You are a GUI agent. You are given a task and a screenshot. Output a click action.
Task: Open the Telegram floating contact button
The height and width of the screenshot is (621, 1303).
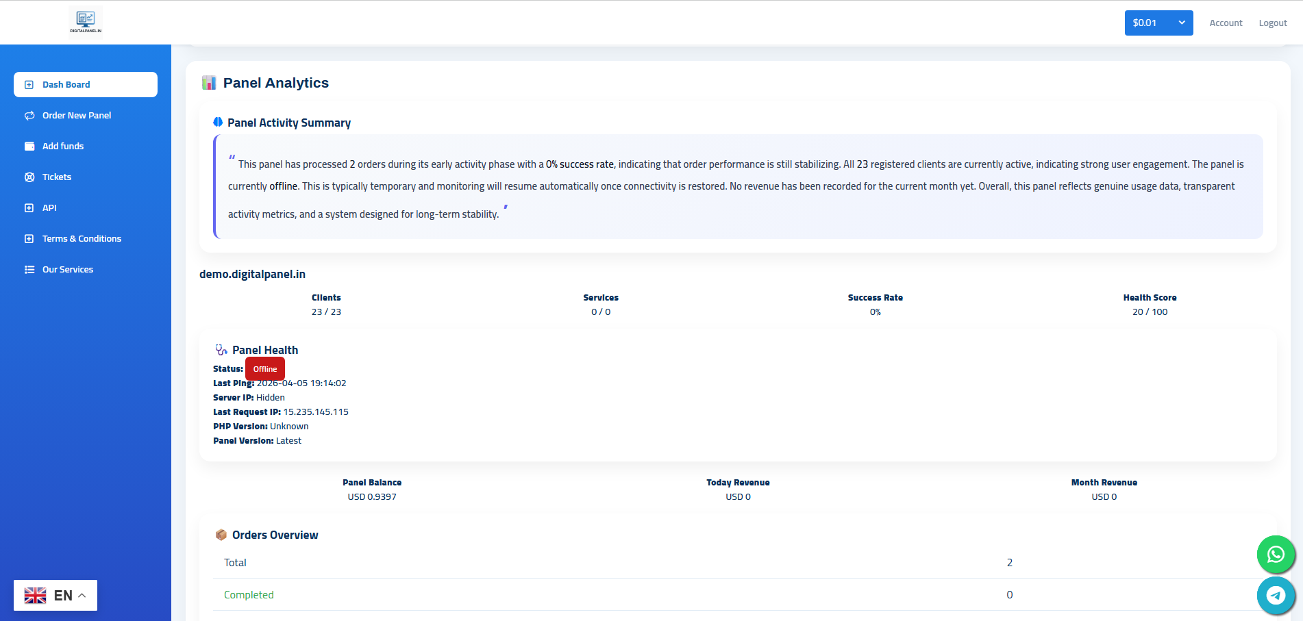coord(1276,595)
